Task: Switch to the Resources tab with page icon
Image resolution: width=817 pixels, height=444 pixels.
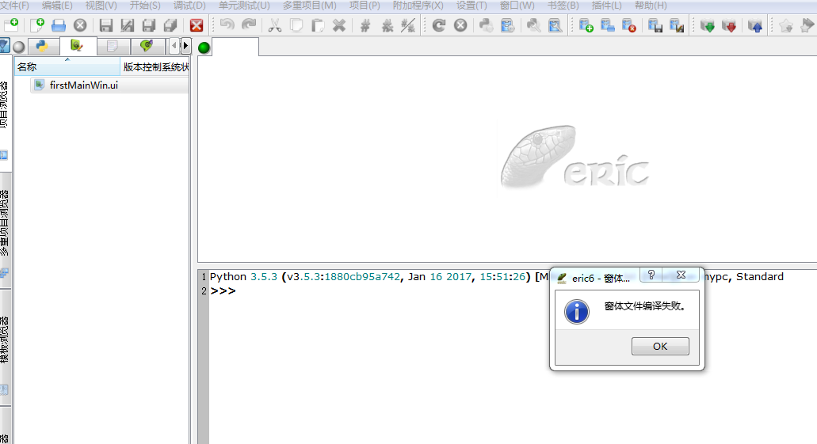Action: (x=112, y=47)
